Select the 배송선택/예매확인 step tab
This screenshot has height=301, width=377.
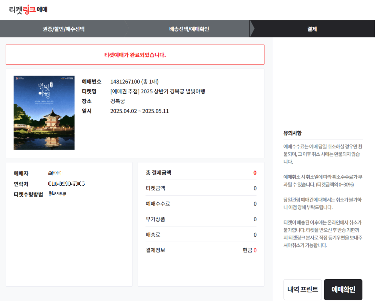(x=187, y=29)
